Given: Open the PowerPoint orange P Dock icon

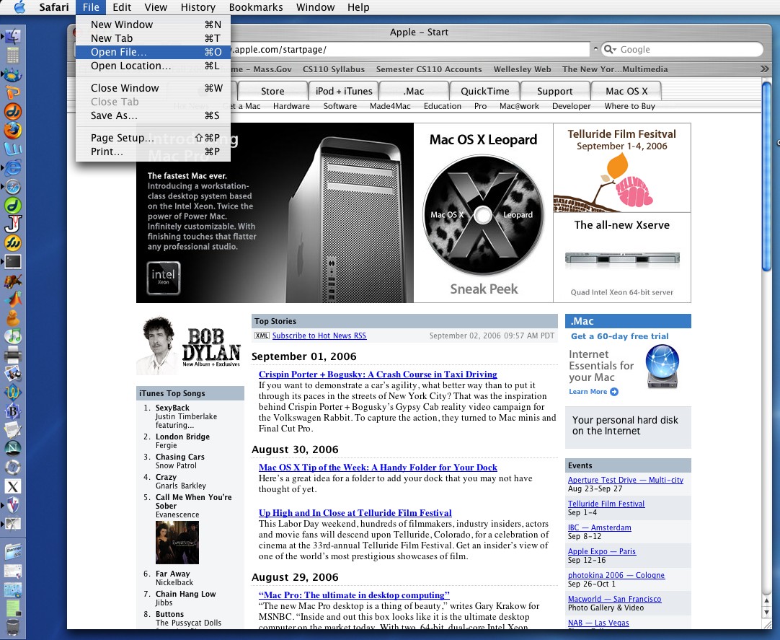Looking at the screenshot, I should pos(12,92).
